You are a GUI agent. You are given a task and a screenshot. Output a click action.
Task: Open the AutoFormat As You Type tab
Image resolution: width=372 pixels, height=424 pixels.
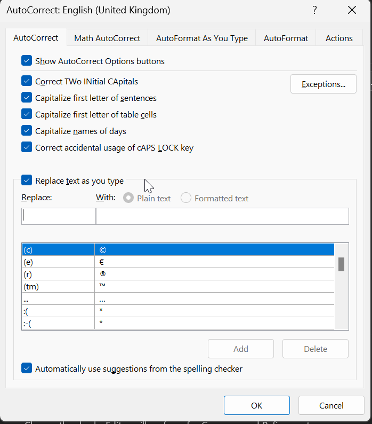tap(202, 38)
